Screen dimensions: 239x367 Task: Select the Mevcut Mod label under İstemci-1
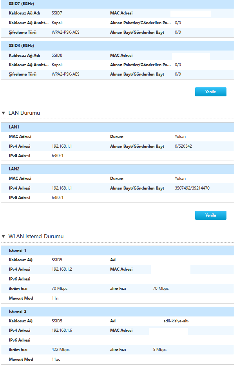point(21,298)
